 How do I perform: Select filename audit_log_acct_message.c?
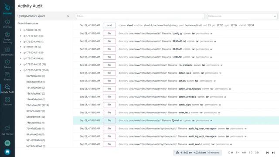(202, 137)
